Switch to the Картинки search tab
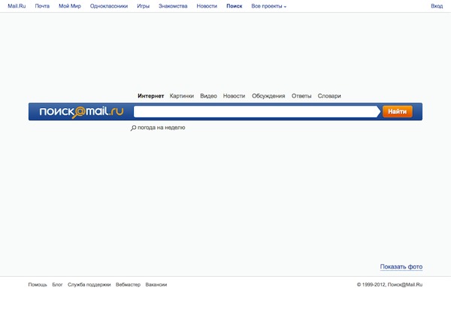The height and width of the screenshot is (309, 451). [x=182, y=96]
